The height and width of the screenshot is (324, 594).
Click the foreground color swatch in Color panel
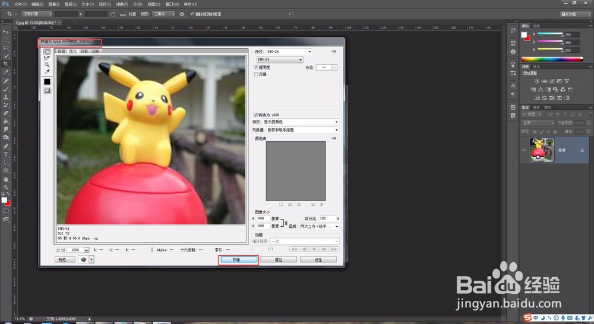(524, 34)
